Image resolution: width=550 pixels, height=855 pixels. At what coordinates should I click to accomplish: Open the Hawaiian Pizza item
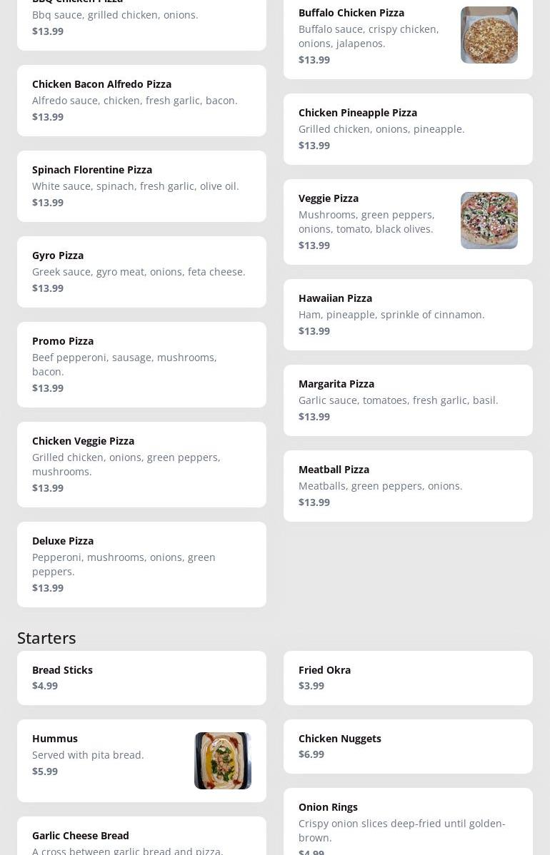click(x=408, y=315)
